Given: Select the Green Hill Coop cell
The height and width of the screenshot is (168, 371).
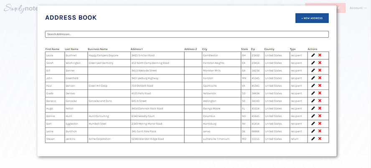Looking at the screenshot, I should (x=109, y=86).
